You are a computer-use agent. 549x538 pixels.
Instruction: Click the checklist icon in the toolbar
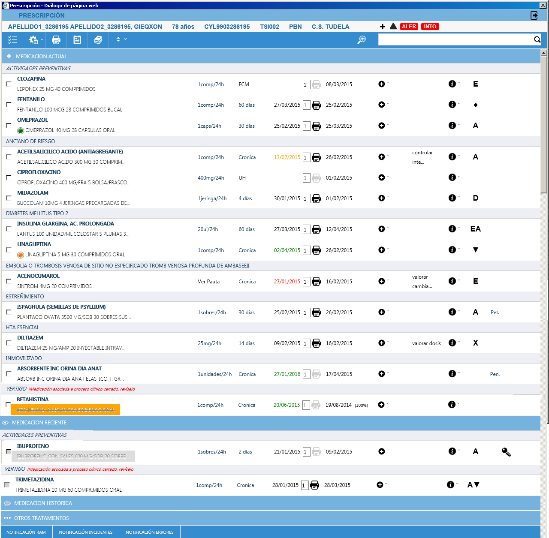(12, 40)
